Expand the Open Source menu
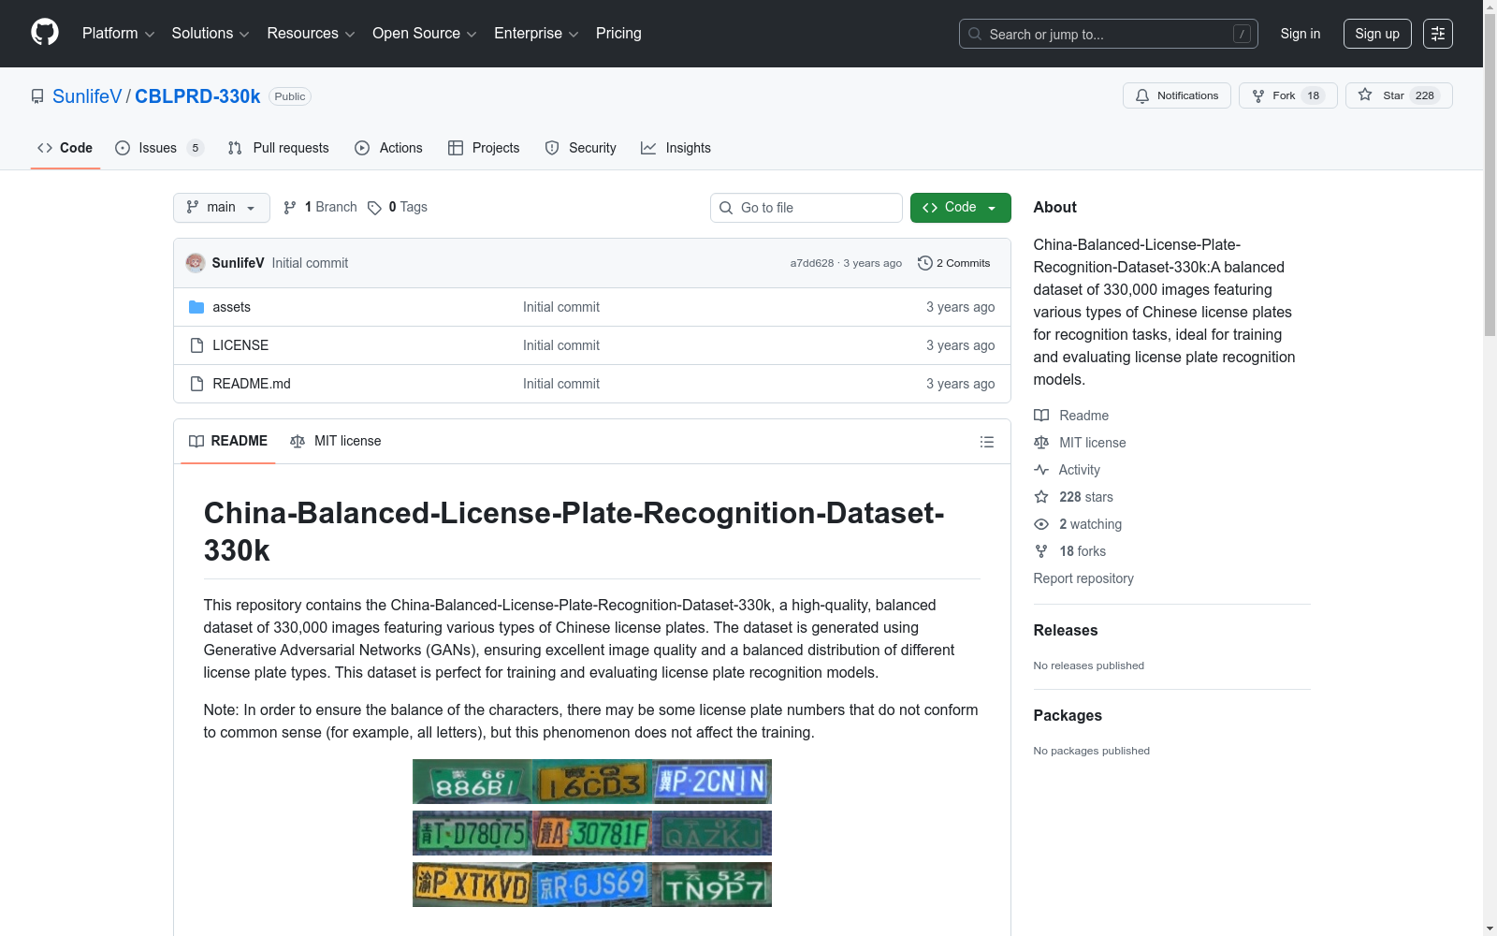Image resolution: width=1497 pixels, height=936 pixels. point(425,34)
